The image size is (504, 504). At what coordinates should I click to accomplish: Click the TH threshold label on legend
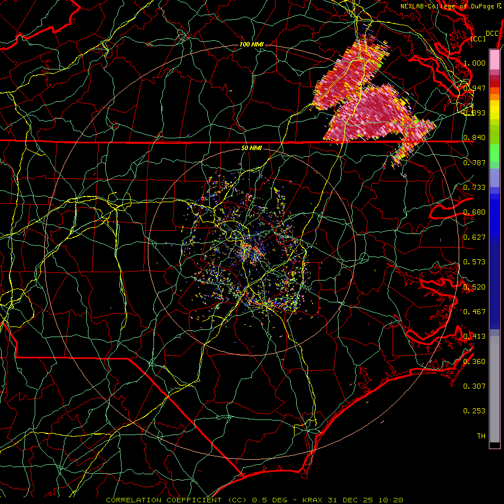(481, 436)
